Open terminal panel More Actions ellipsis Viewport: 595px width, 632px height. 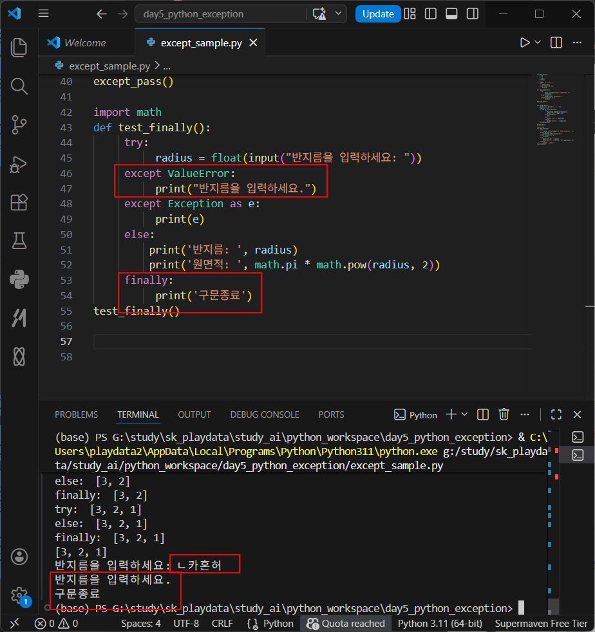coord(525,414)
